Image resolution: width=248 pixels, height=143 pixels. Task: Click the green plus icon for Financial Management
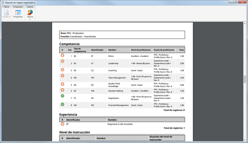pos(62,104)
